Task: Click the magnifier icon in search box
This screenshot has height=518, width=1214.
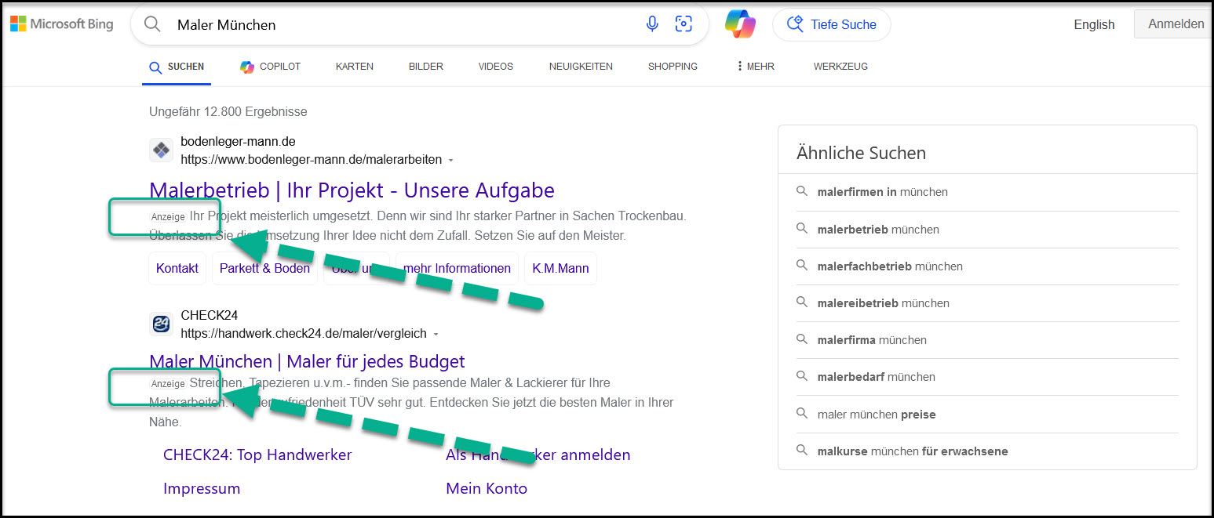Action: pos(152,24)
